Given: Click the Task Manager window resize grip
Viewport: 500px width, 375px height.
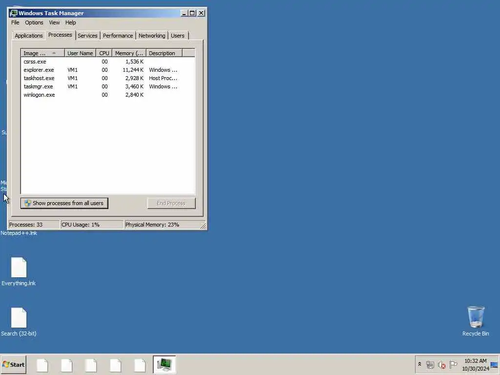Looking at the screenshot, I should [x=203, y=226].
